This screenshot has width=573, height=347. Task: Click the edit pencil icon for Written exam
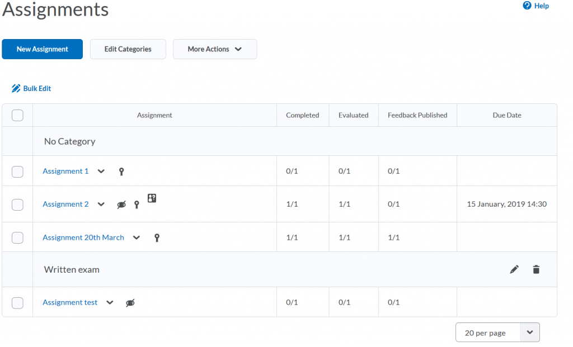point(514,269)
